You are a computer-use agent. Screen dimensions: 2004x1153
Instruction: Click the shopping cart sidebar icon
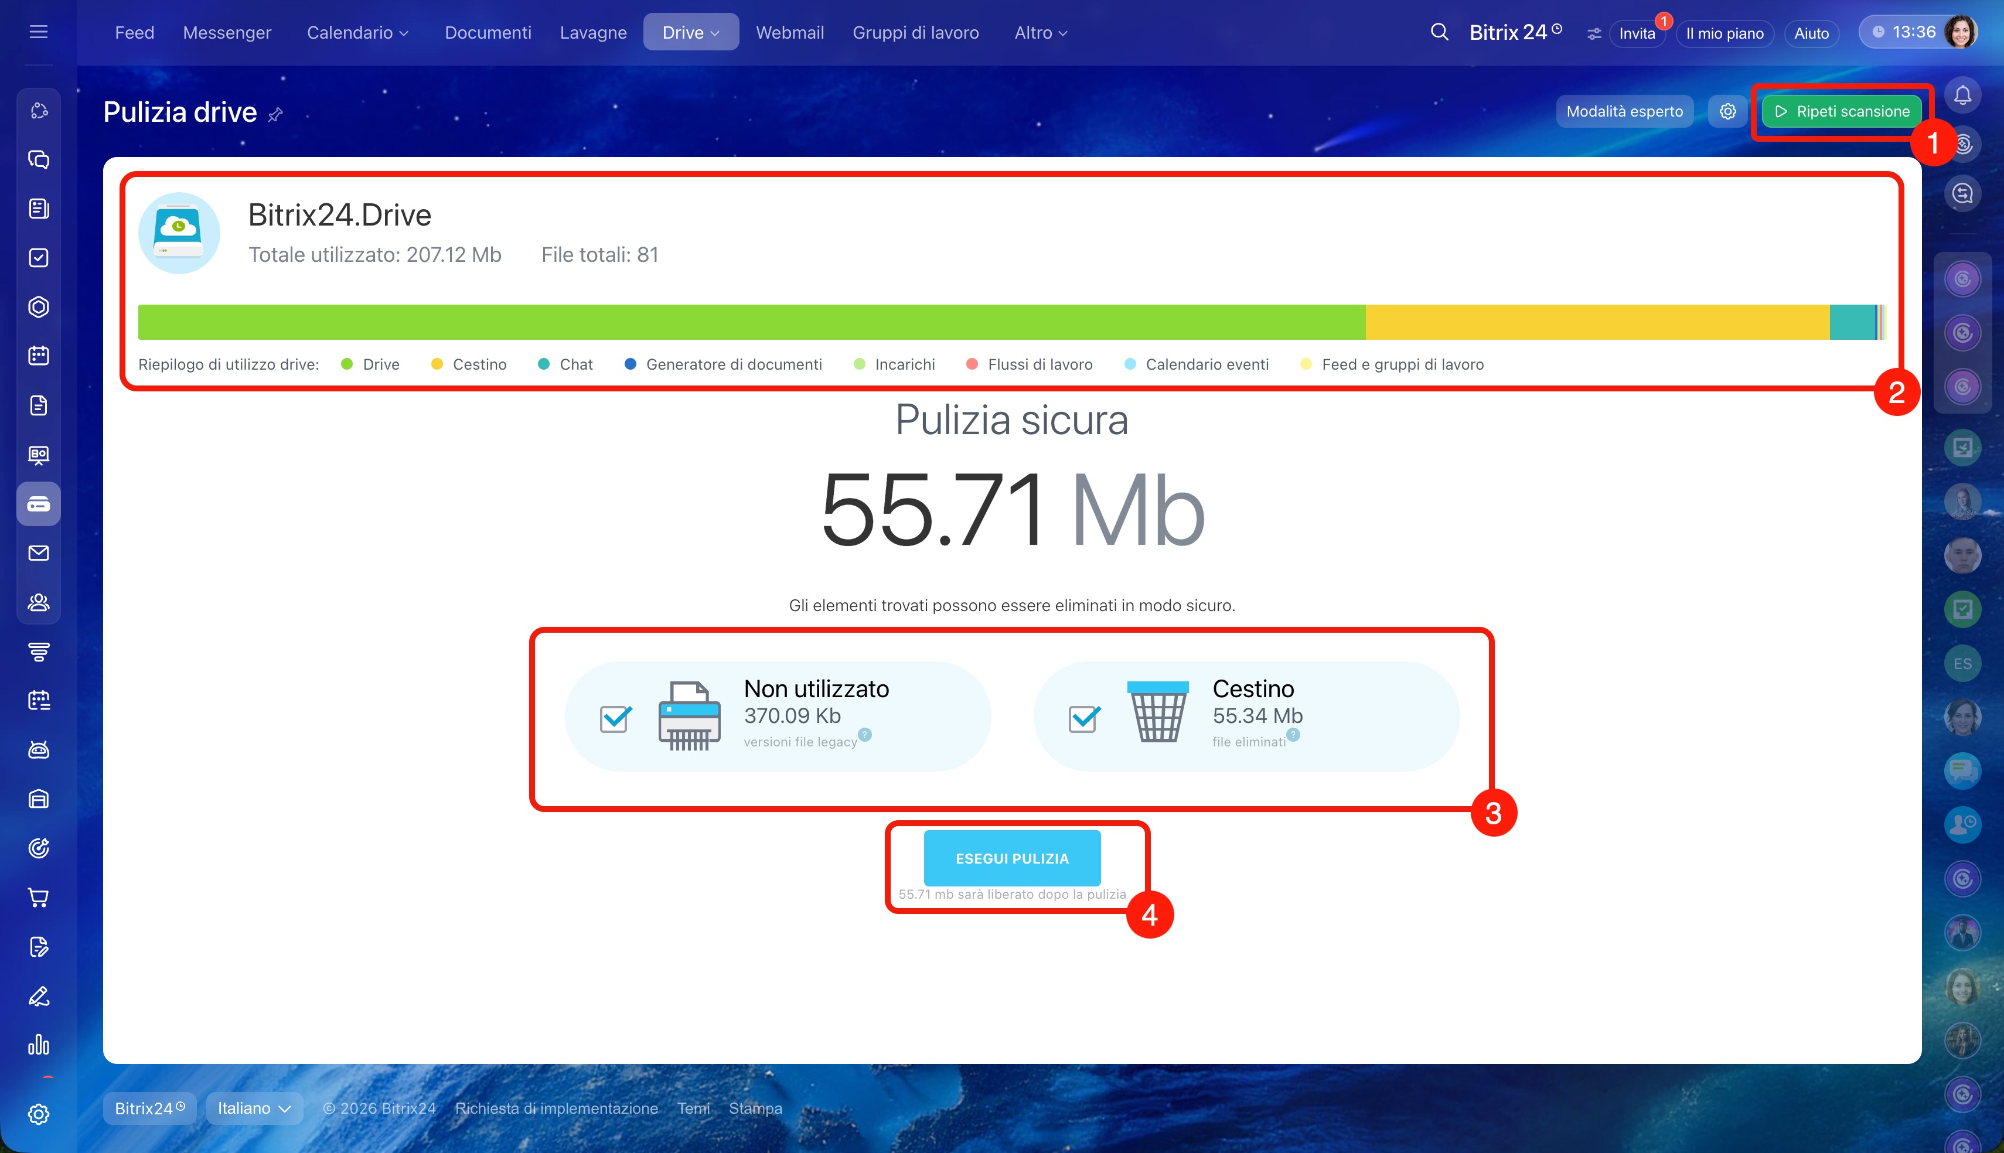tap(38, 897)
